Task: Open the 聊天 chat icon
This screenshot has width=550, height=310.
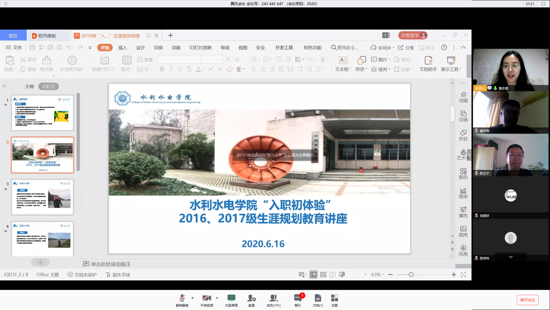Action: point(298,298)
